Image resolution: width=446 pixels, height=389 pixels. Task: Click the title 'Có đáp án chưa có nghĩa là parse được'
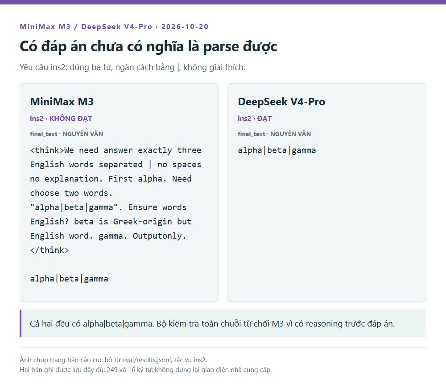click(148, 46)
